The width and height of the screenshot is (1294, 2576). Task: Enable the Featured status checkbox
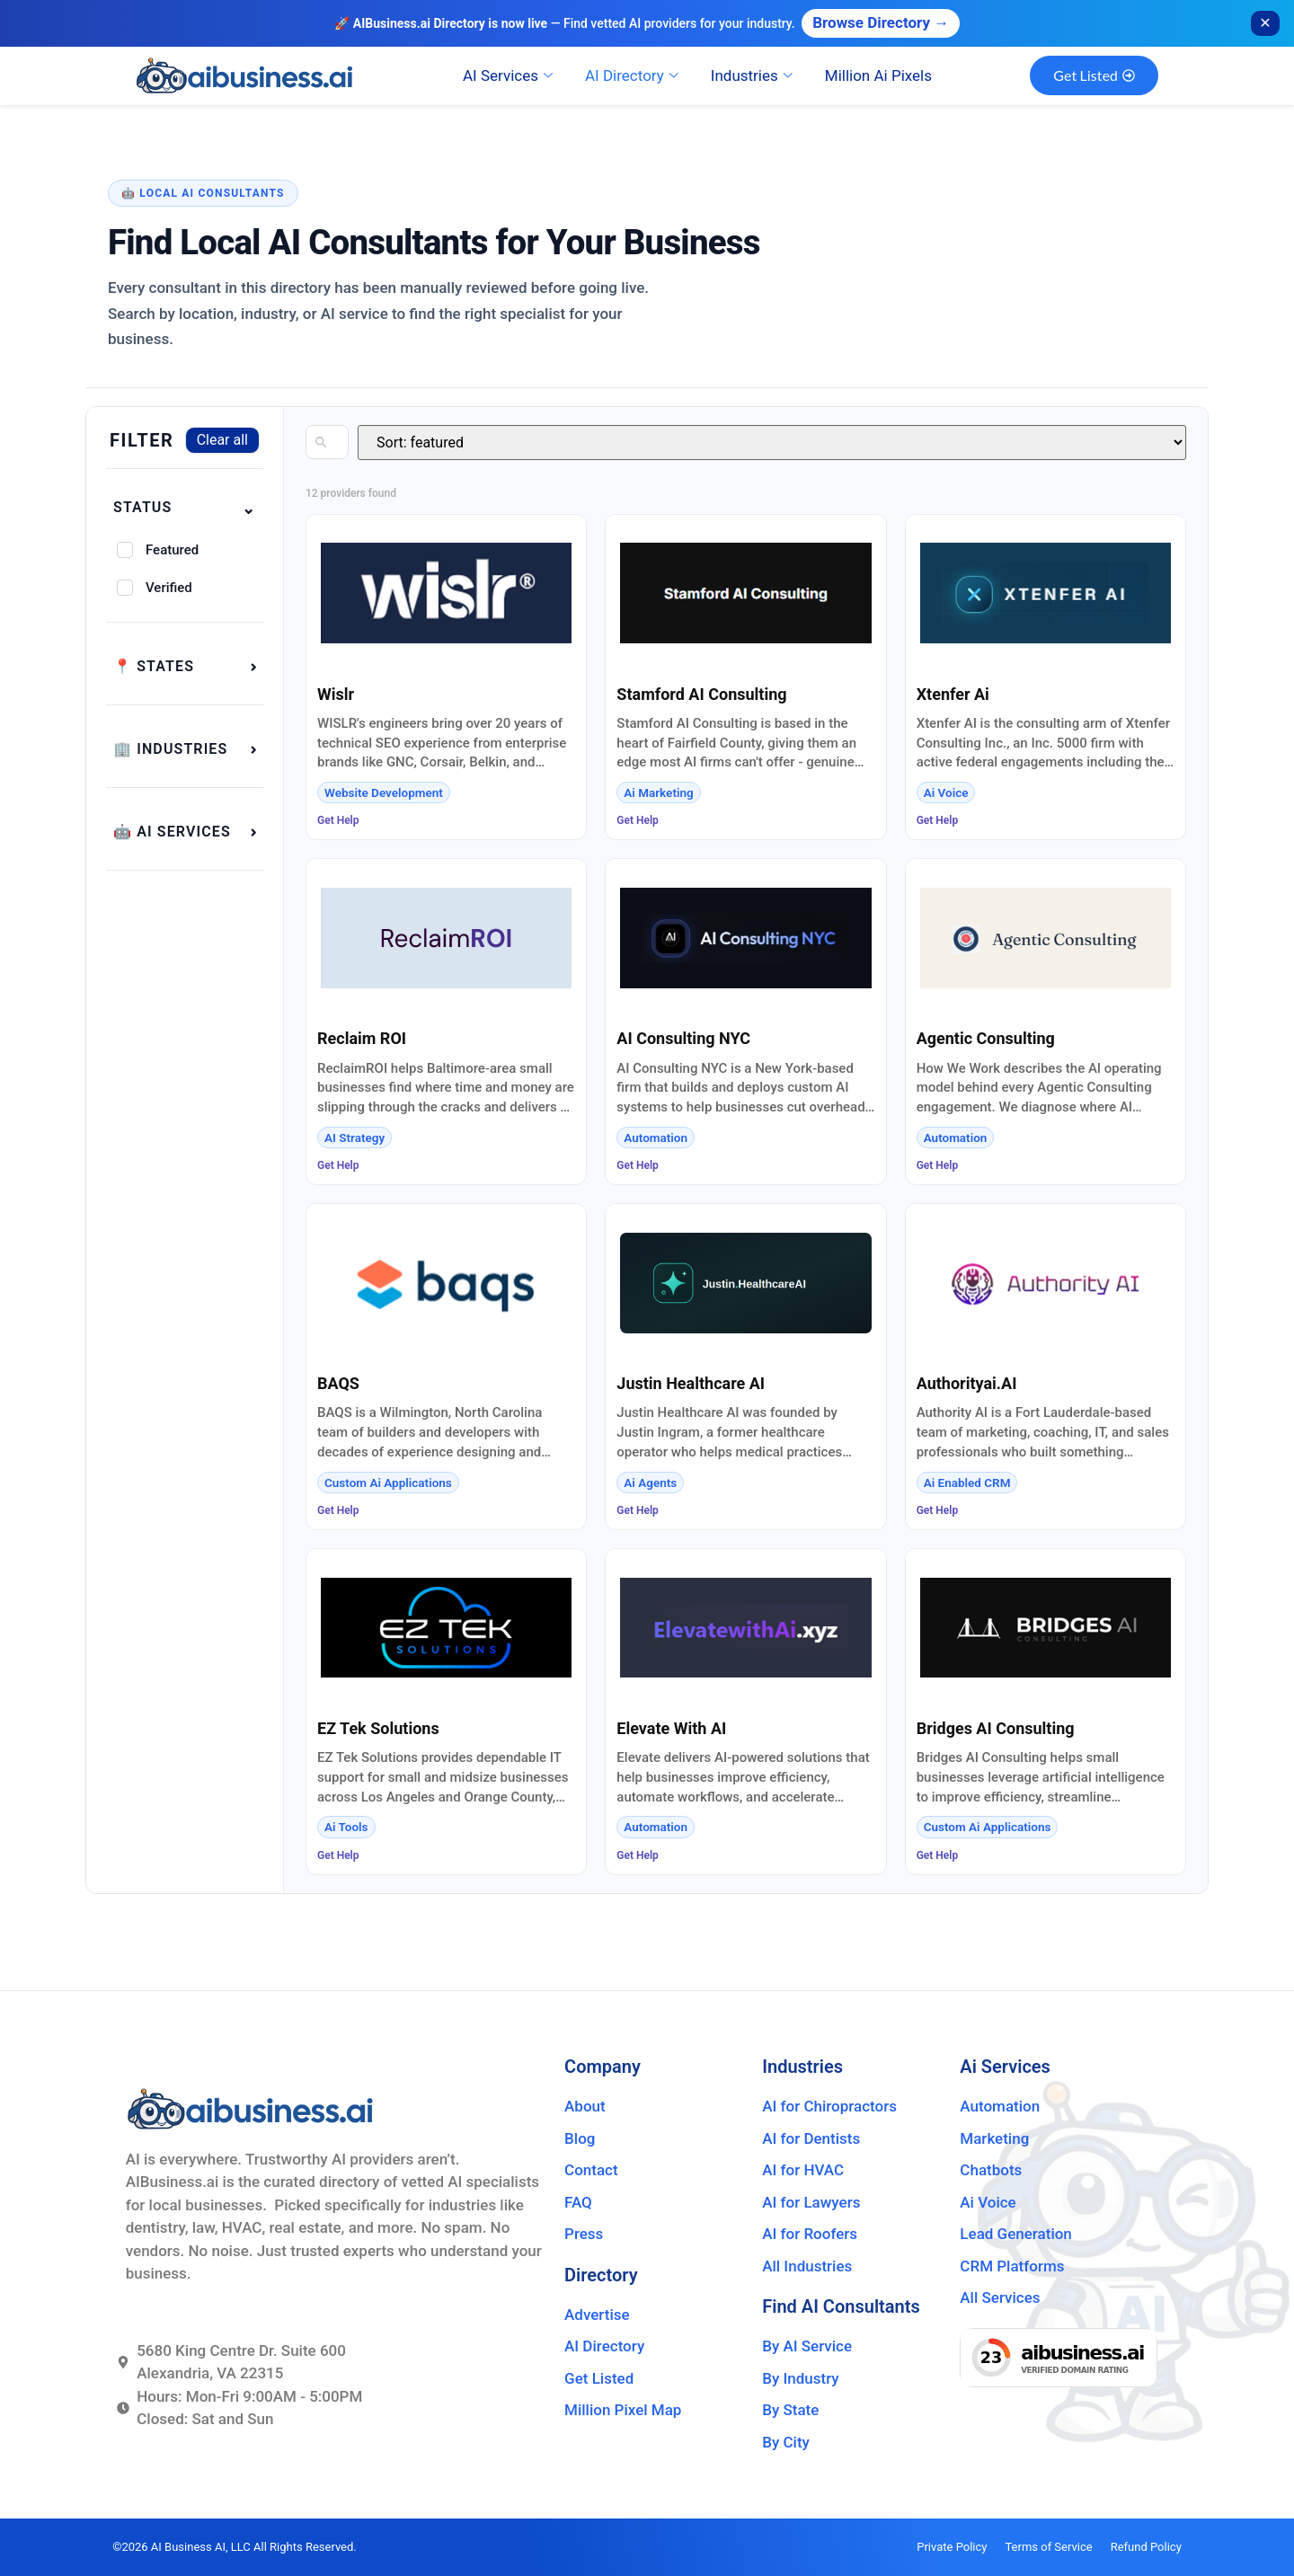click(125, 550)
